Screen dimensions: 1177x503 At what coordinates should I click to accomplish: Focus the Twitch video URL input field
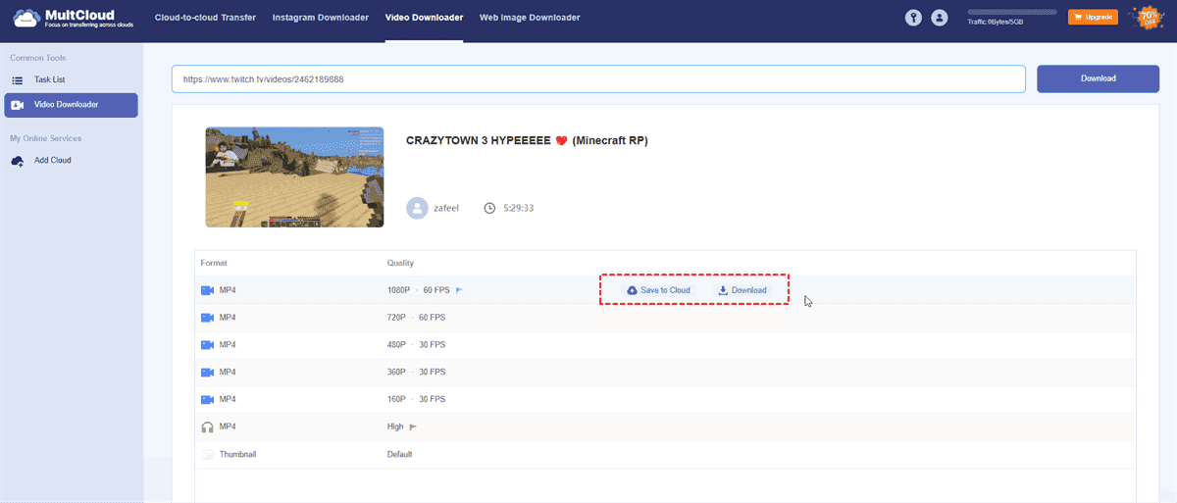pos(598,78)
